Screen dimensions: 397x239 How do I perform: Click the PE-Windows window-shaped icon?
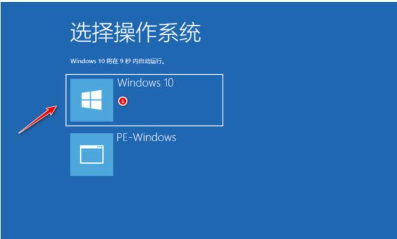(x=92, y=154)
